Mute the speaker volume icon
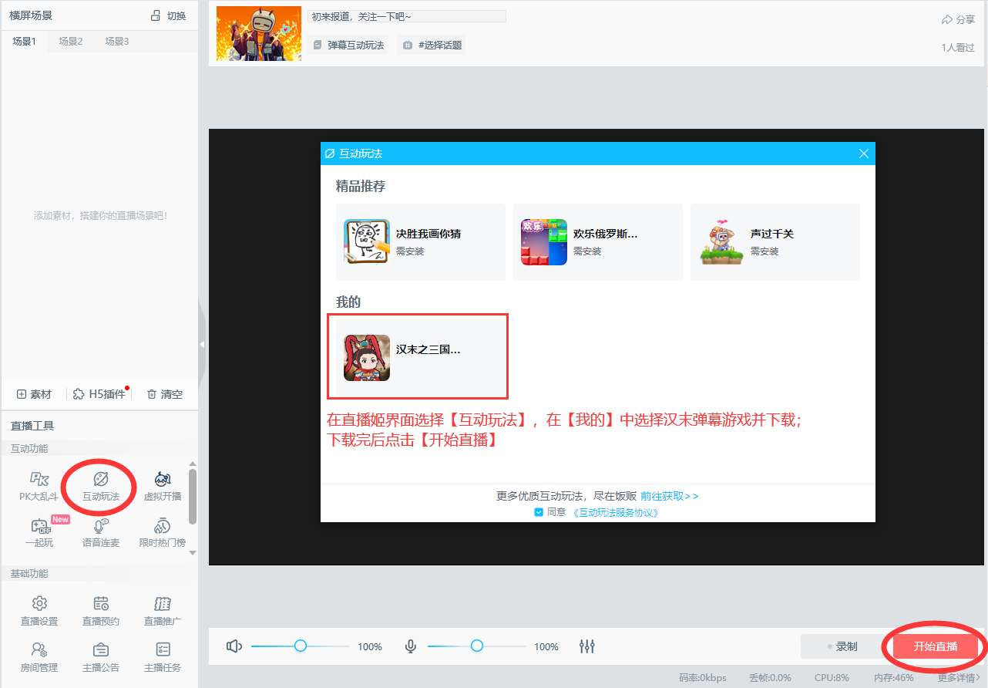The height and width of the screenshot is (688, 988). coord(234,646)
